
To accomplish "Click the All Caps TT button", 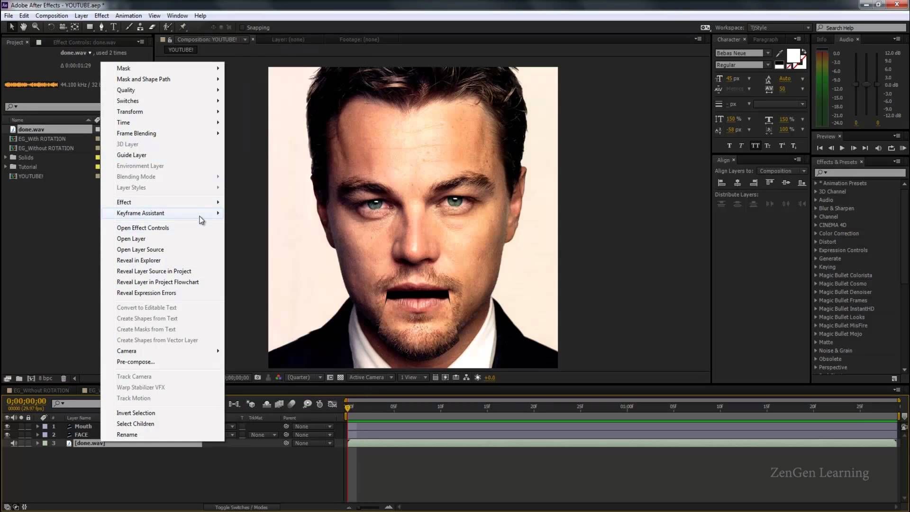I will pyautogui.click(x=755, y=146).
